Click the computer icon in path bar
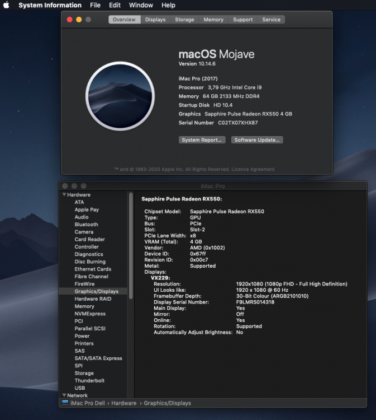Viewport: 376px width, 420px height. click(65, 403)
